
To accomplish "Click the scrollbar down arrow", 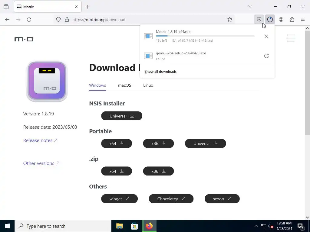I will (307, 217).
